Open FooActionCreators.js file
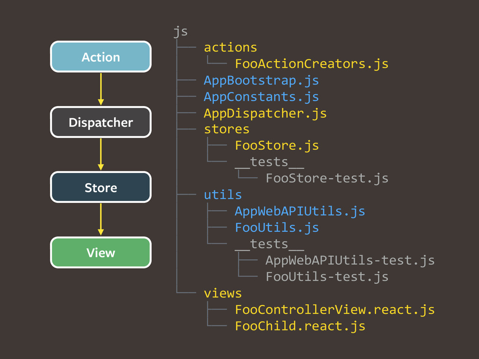Screen dimensions: 479x359 point(311,64)
